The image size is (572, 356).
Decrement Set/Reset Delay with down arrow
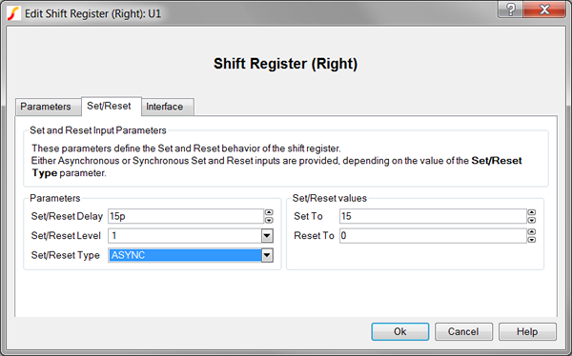pyautogui.click(x=269, y=220)
